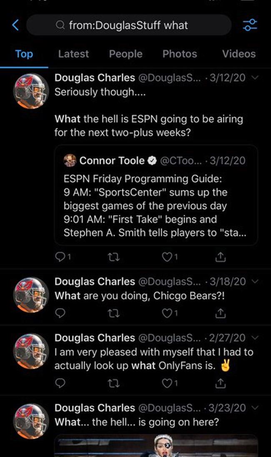The image size is (271, 457).
Task: Like the ESPN airing tweet
Action: (168, 257)
